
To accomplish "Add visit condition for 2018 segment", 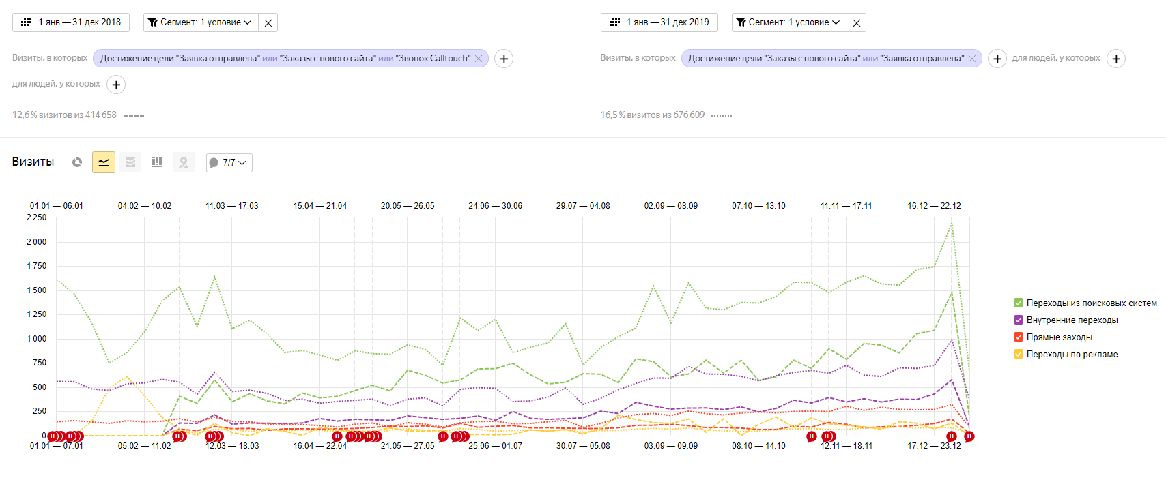I will (x=504, y=59).
